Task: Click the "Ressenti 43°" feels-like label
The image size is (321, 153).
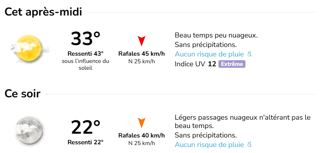Action: pyautogui.click(x=85, y=53)
